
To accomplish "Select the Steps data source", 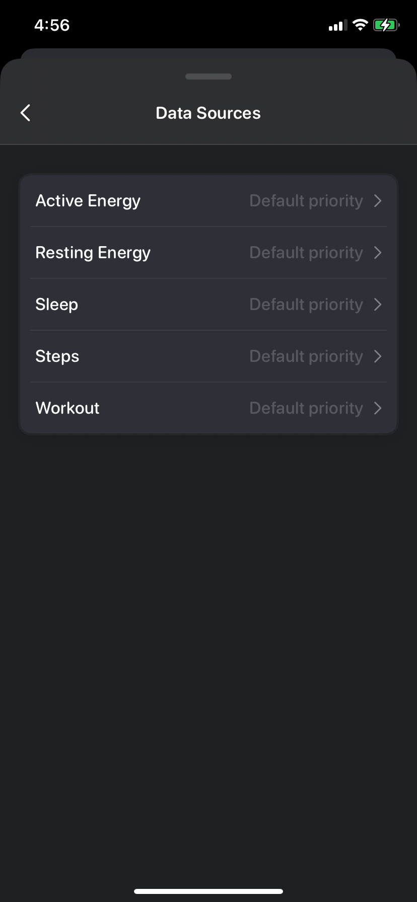I will (x=208, y=356).
